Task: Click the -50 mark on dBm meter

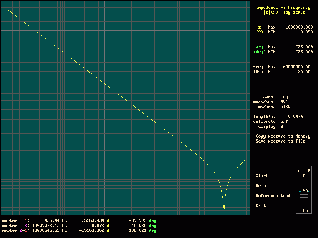Action: [304, 191]
